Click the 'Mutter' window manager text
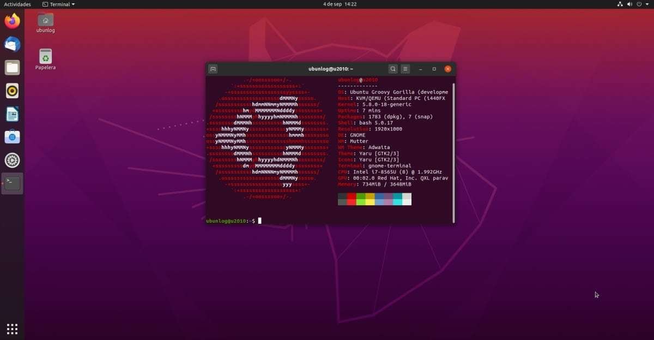The height and width of the screenshot is (340, 654). (x=359, y=141)
